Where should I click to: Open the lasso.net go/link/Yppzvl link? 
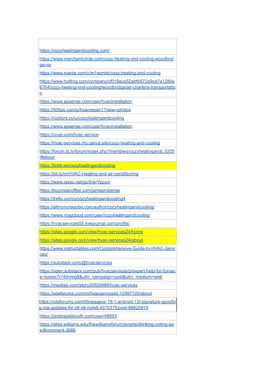pyautogui.click(x=75, y=182)
